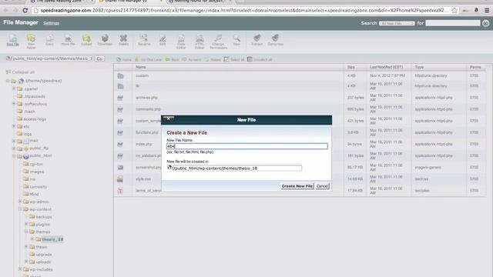Click the New File Name input field

coord(246,146)
